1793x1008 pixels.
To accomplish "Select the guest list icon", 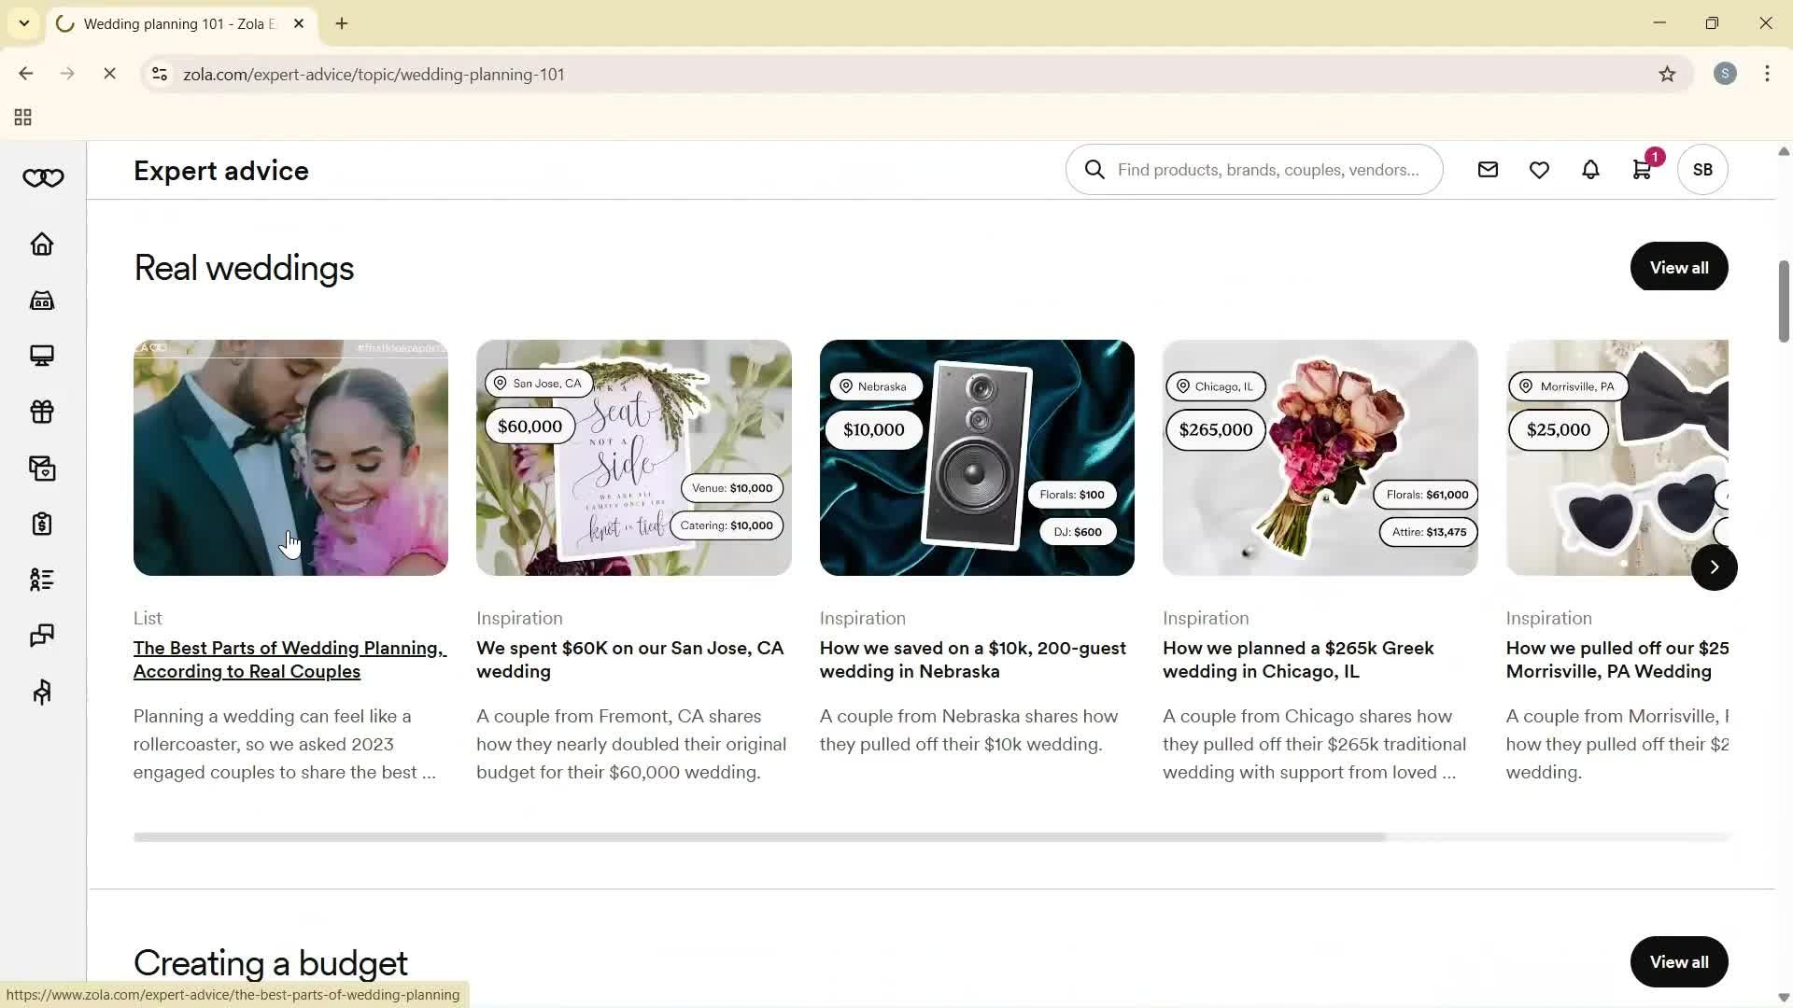I will [42, 580].
